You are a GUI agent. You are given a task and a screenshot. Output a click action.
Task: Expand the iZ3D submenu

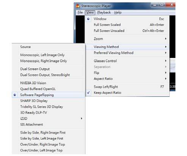(49, 118)
